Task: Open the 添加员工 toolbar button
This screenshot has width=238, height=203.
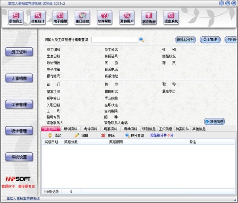Action: coord(15,17)
